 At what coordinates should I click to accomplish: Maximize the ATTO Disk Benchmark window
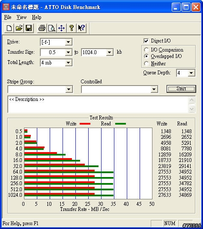coord(186,7)
